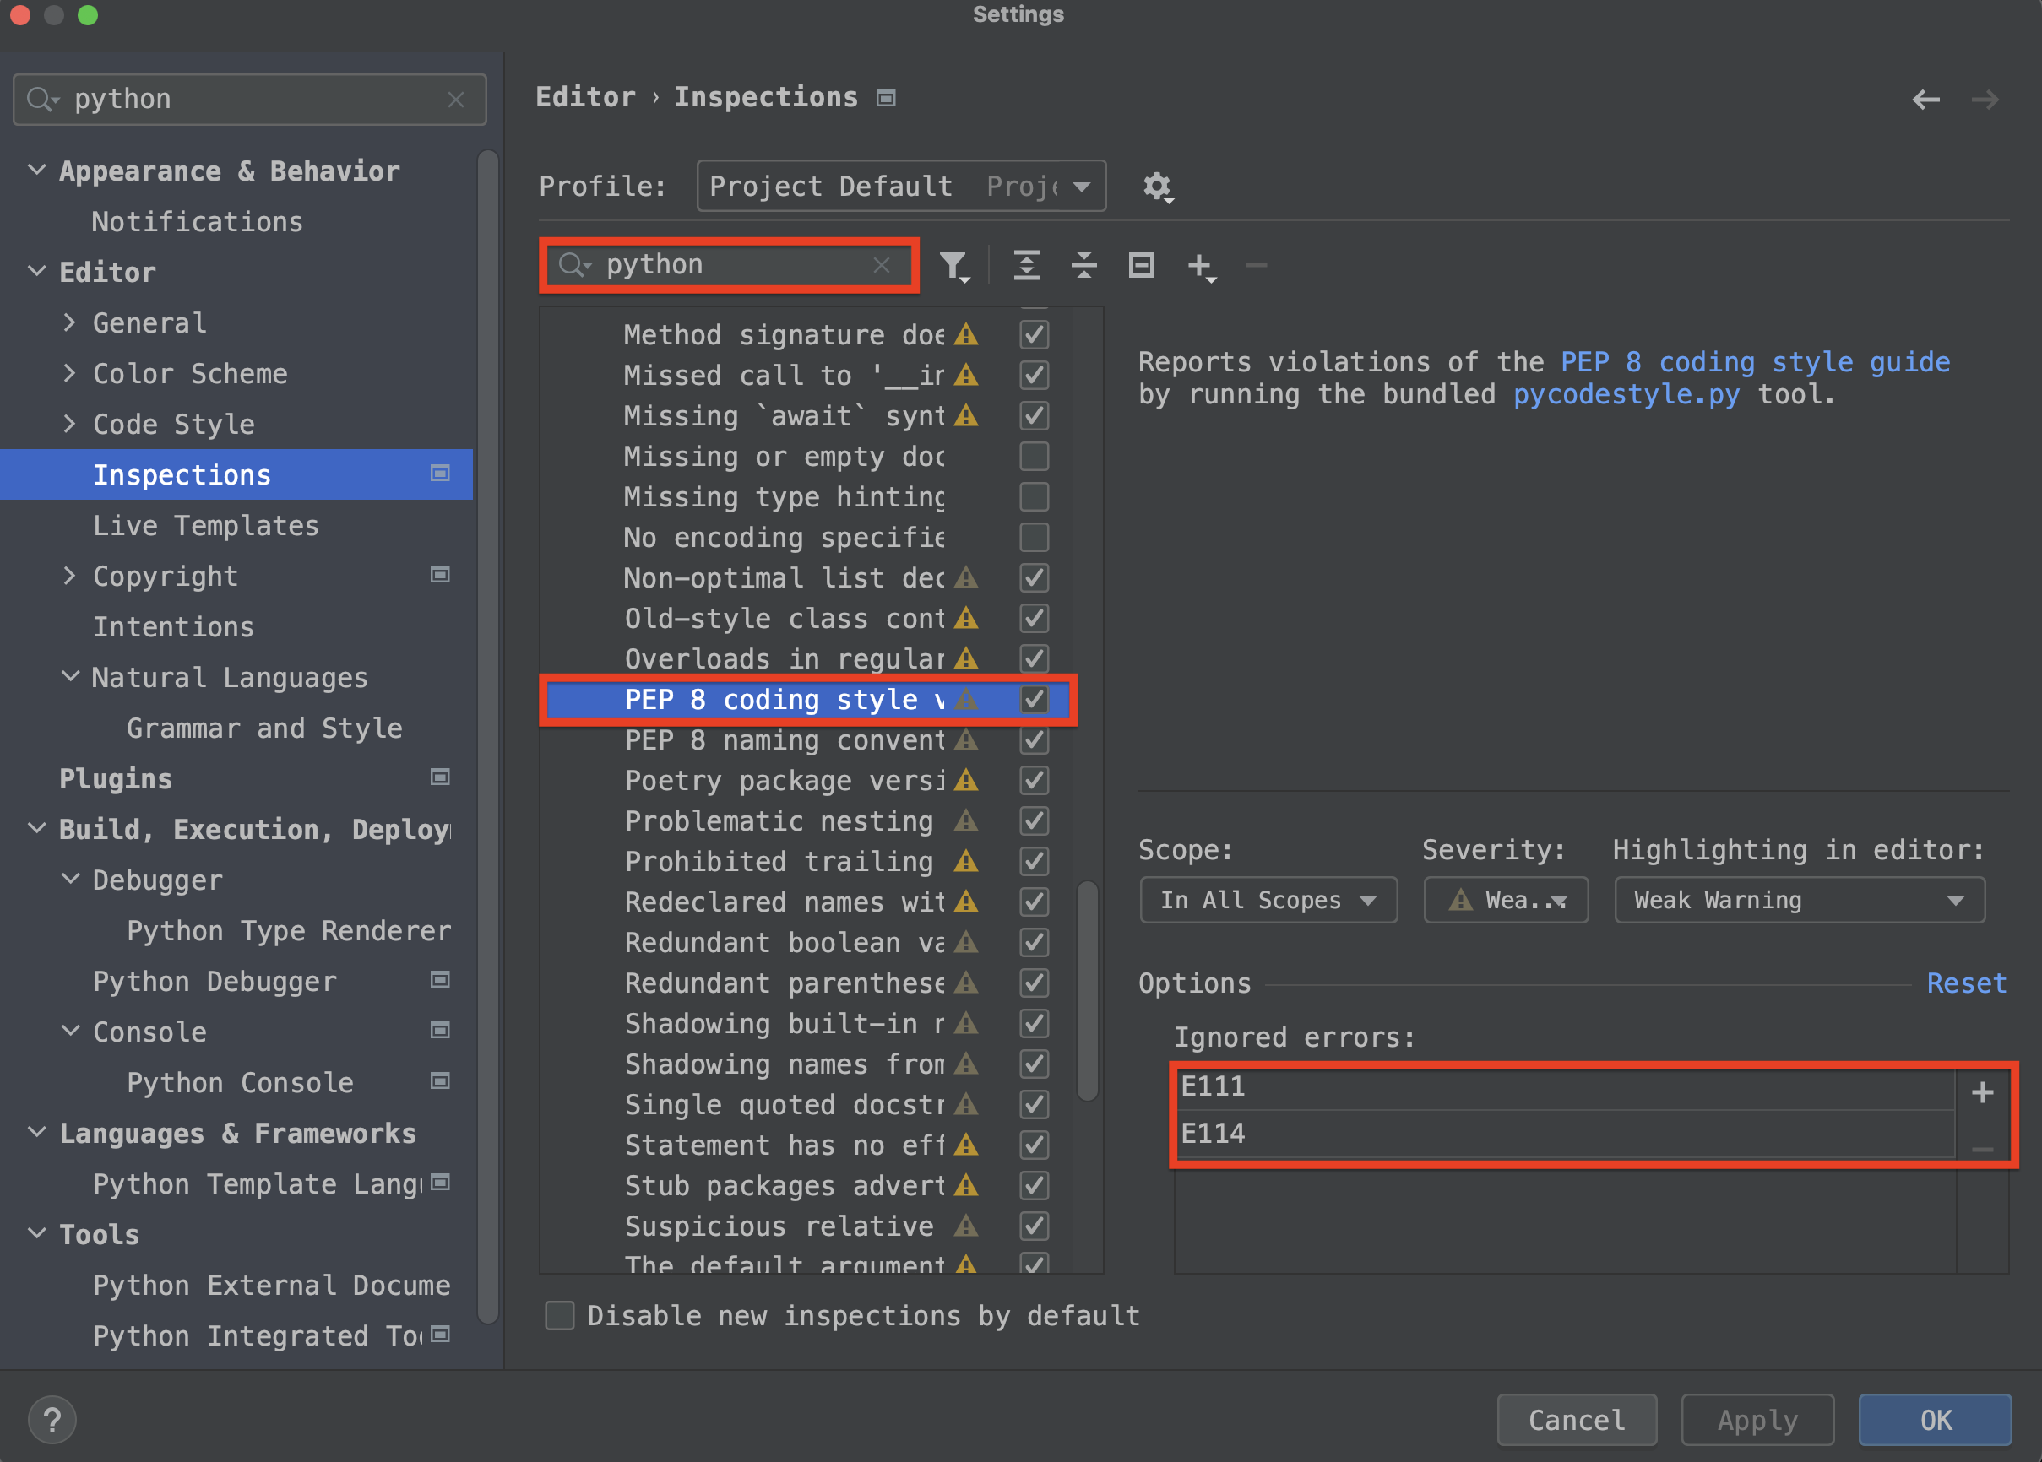Open the Help question mark icon

[52, 1420]
